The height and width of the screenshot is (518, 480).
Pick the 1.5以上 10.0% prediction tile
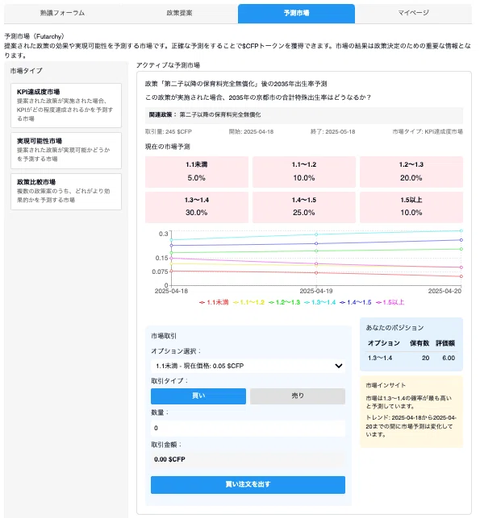[411, 207]
